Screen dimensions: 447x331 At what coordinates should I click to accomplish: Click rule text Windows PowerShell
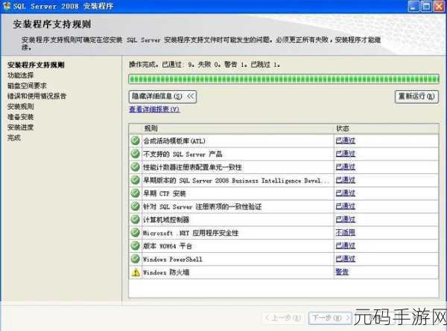[x=173, y=259]
